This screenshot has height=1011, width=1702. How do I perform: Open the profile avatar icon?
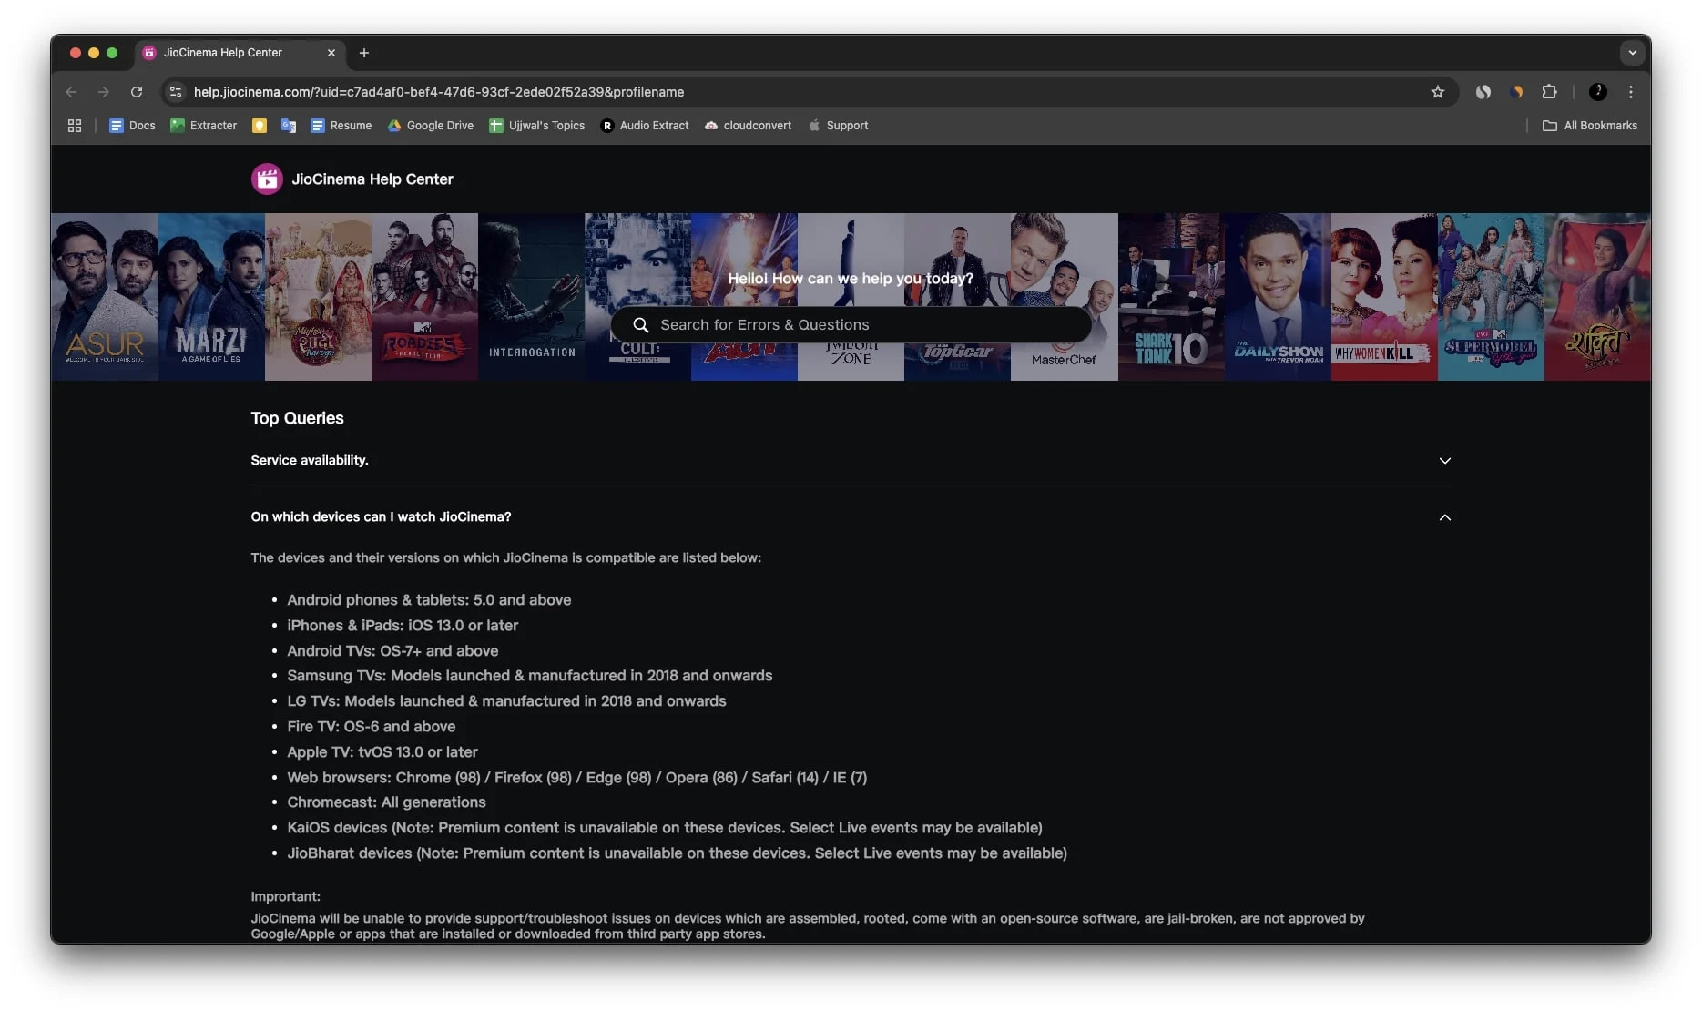point(1597,92)
